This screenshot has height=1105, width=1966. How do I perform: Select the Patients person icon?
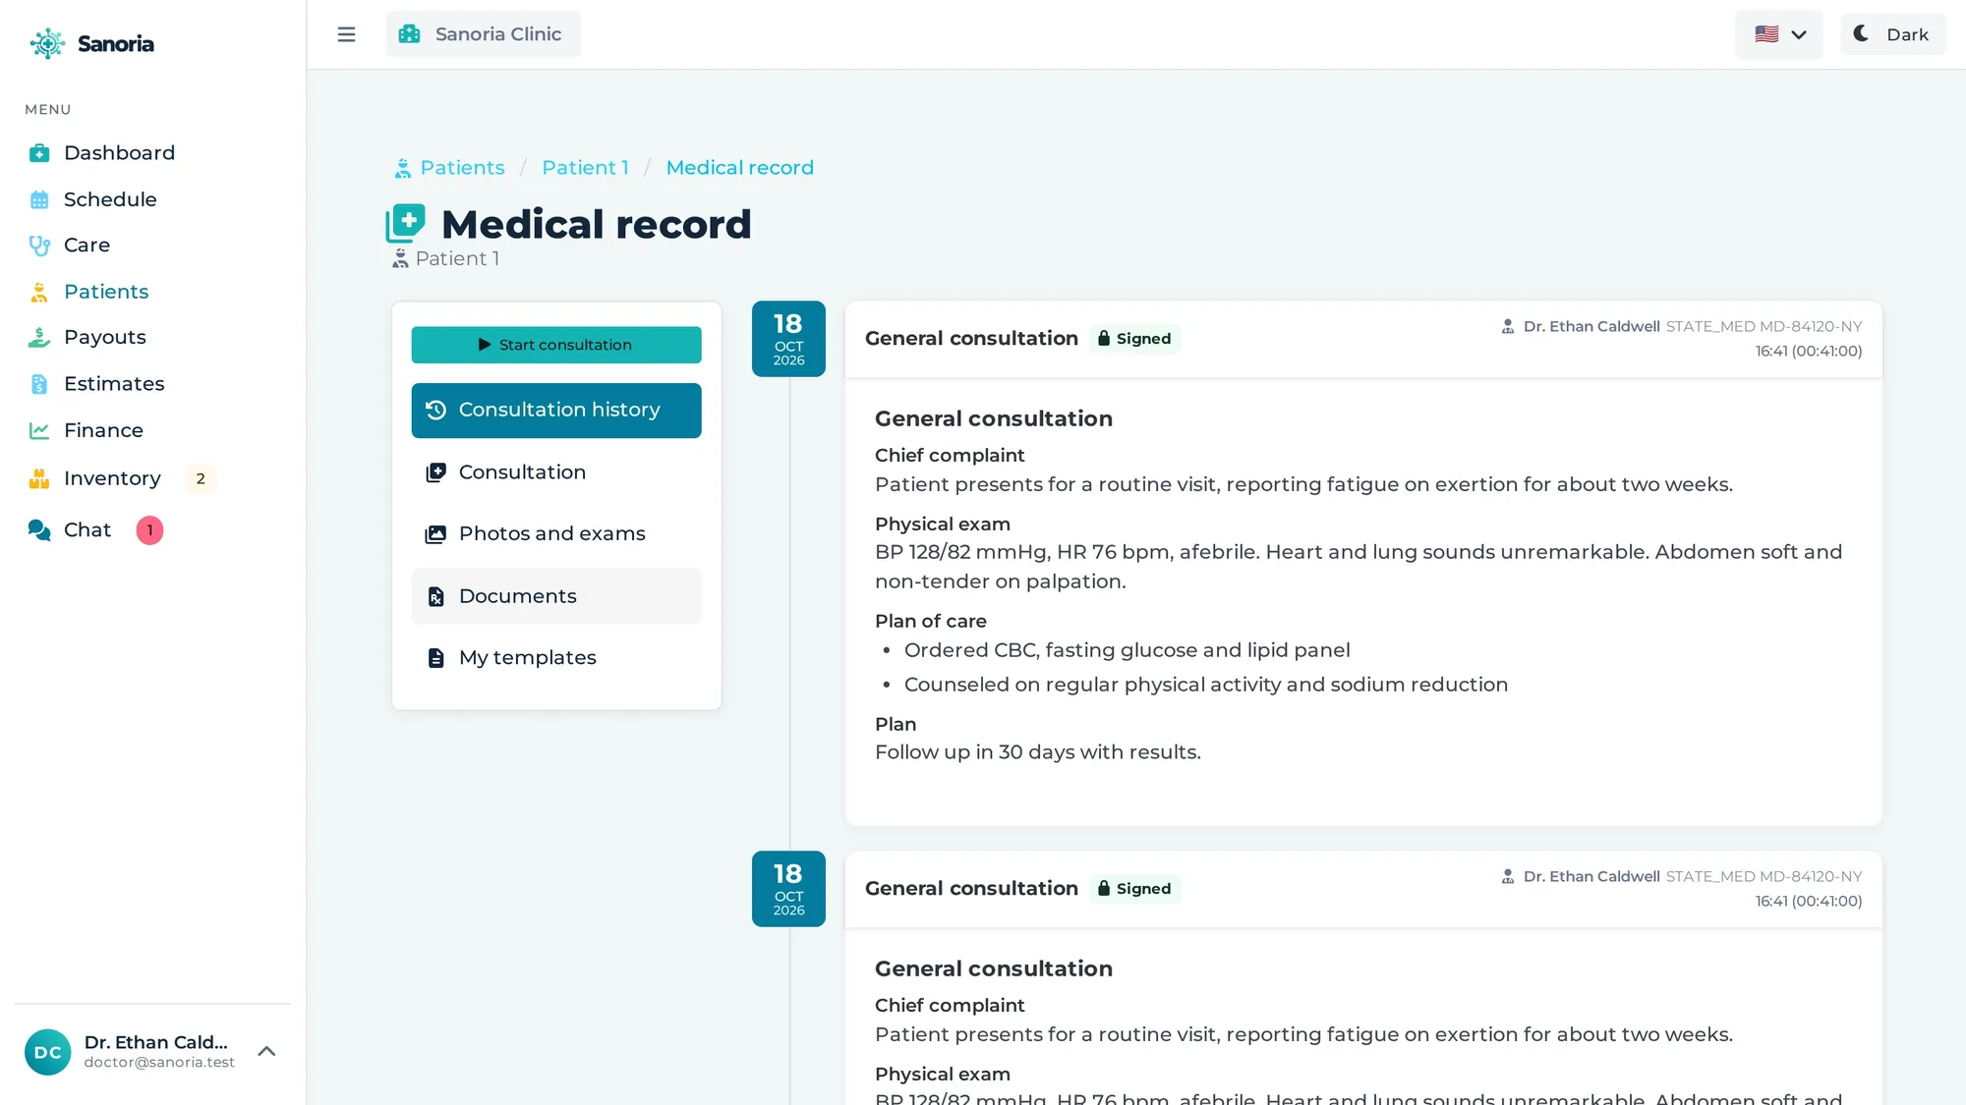tap(39, 292)
